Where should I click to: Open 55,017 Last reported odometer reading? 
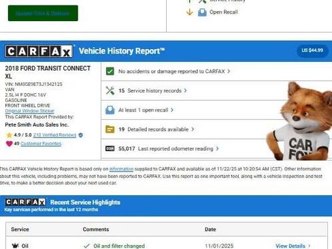click(166, 148)
